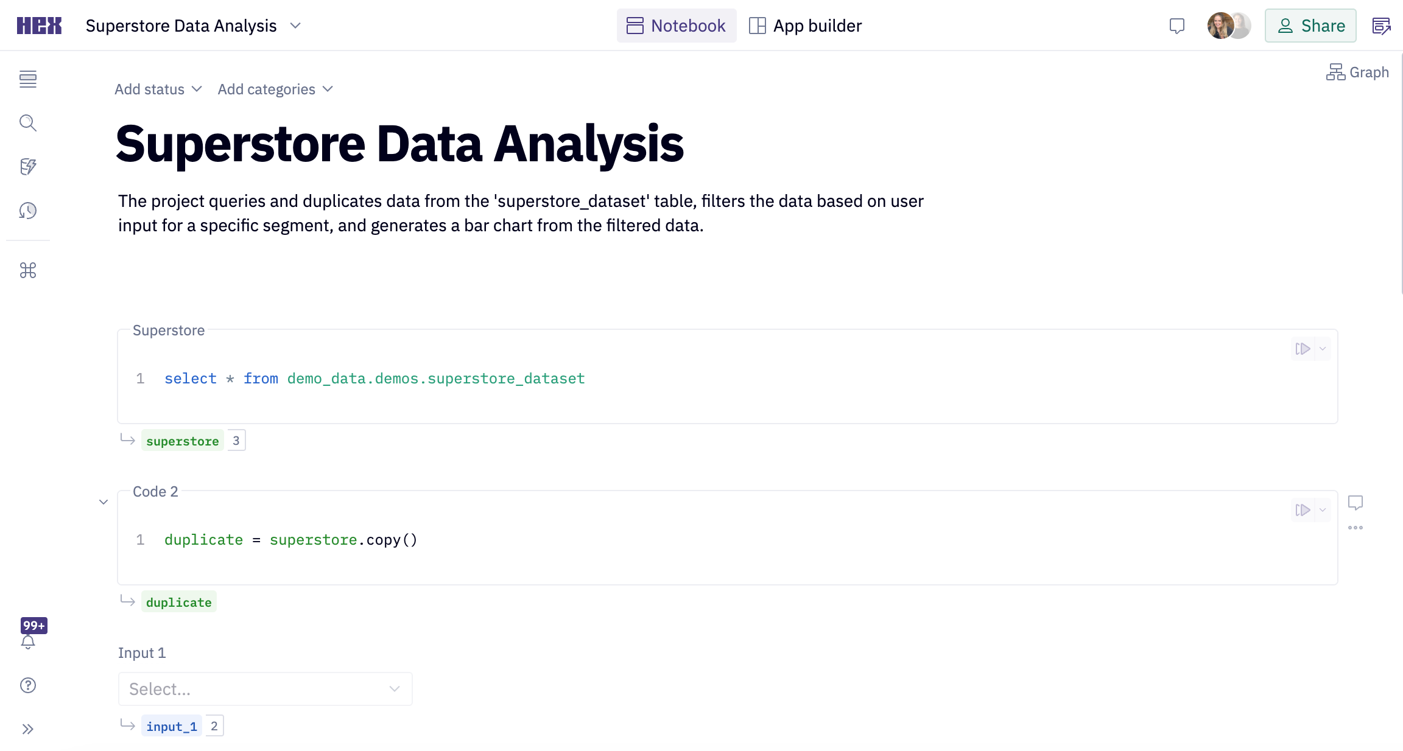The image size is (1403, 751).
Task: Open comments via the speech bubble icon
Action: pyautogui.click(x=1176, y=26)
